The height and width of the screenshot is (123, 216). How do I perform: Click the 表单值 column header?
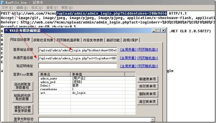point(97,74)
